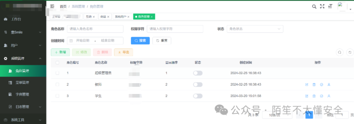354x124 pixels.
Task: Delete the 学生 role with trash icon
Action: pyautogui.click(x=314, y=96)
